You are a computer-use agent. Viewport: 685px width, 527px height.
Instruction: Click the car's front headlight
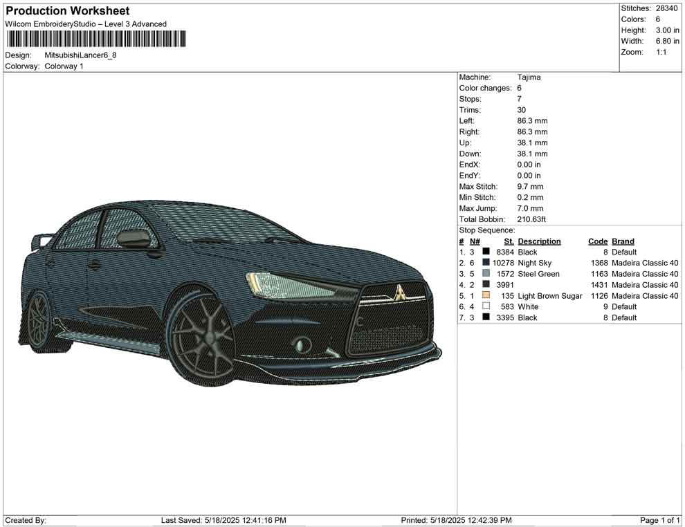click(x=277, y=284)
